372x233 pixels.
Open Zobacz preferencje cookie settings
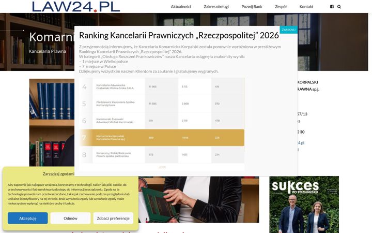[113, 218]
